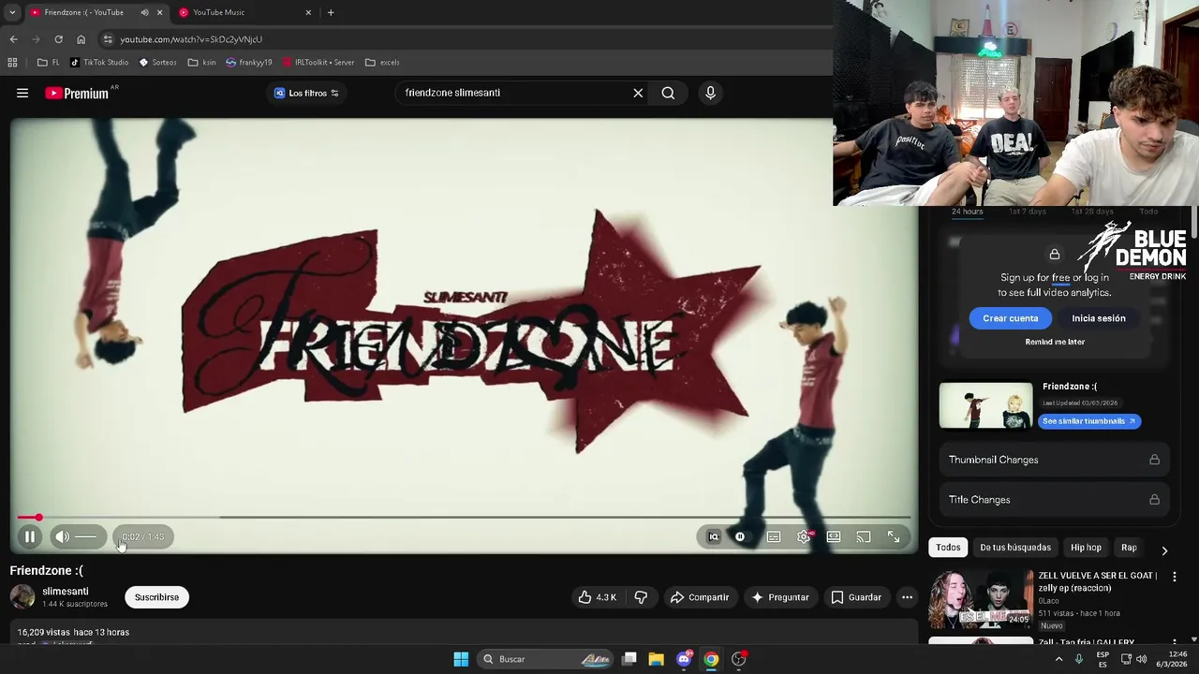Expand the Title Changes row

1054,500
